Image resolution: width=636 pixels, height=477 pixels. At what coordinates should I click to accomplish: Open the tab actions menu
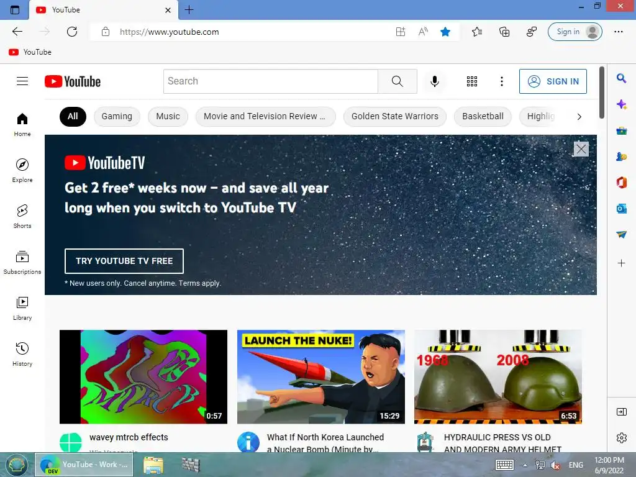(x=15, y=10)
